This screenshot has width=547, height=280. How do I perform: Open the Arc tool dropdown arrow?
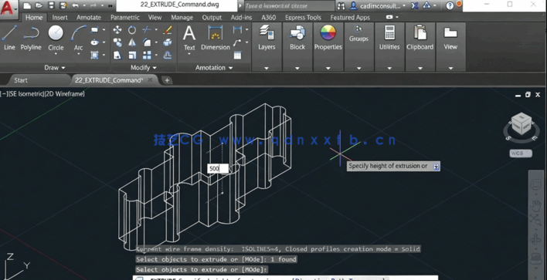click(x=79, y=54)
